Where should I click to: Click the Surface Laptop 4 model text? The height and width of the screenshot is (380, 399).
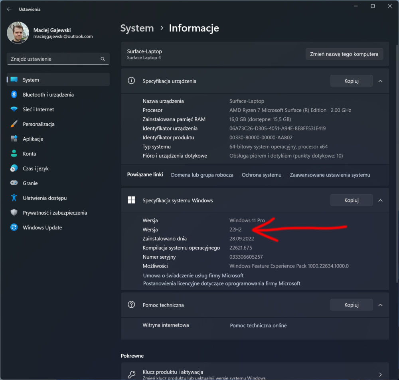click(x=144, y=57)
